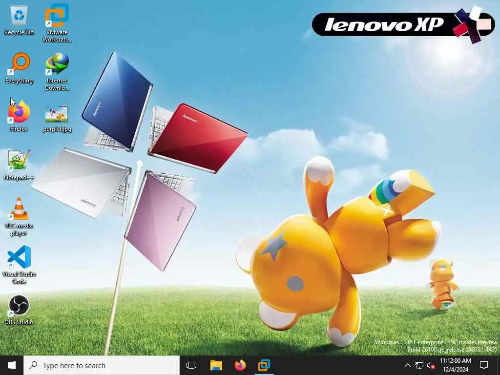The width and height of the screenshot is (500, 375).
Task: Switch to VMware Workstation in taskbar
Action: click(264, 365)
